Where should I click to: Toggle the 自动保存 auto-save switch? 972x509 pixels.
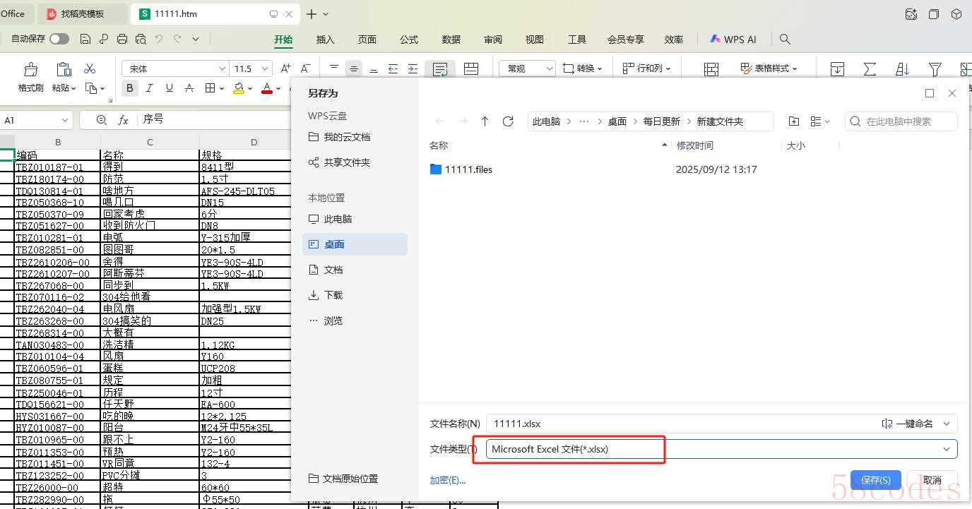coord(59,39)
